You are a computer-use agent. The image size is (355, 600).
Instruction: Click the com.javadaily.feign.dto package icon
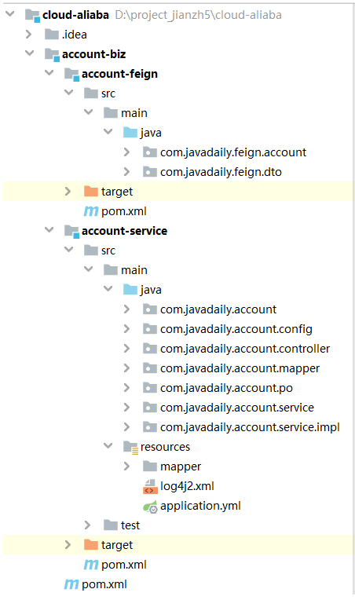pyautogui.click(x=149, y=172)
